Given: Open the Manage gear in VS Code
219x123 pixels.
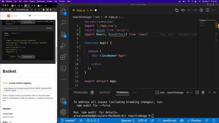Looking at the screenshot, I should [63, 112].
